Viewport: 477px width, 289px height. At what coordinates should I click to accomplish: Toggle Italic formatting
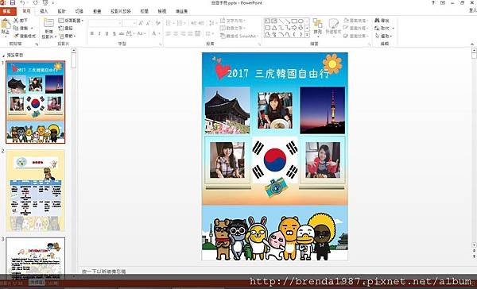[x=99, y=33]
